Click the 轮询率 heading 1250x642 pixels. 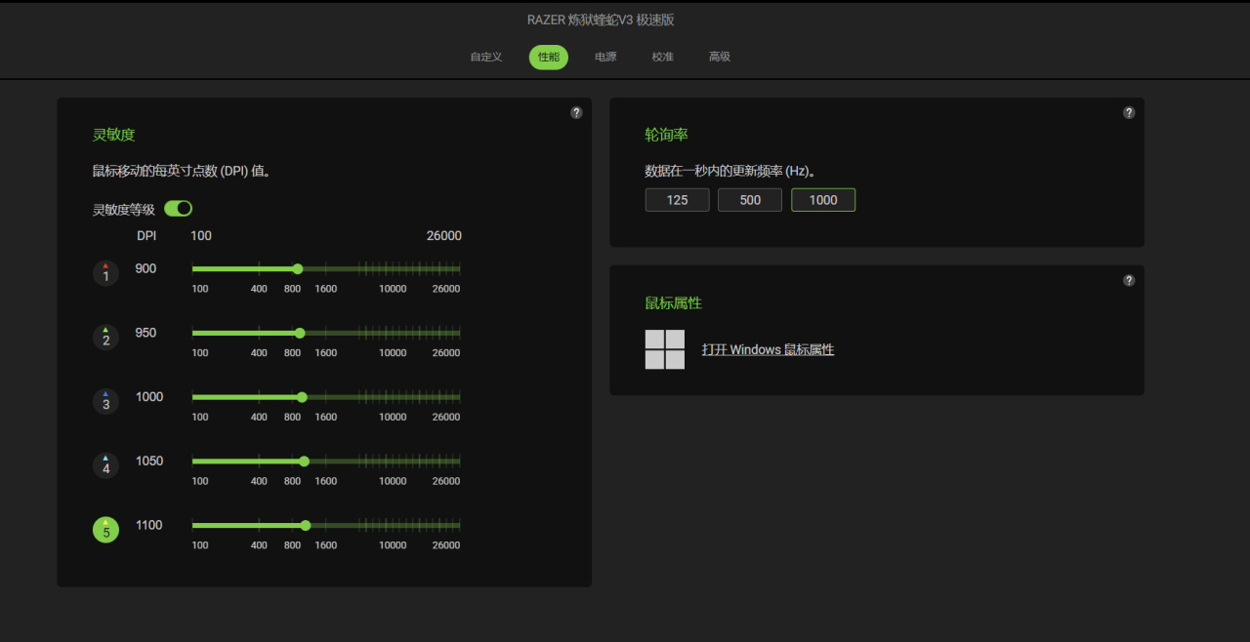(667, 135)
